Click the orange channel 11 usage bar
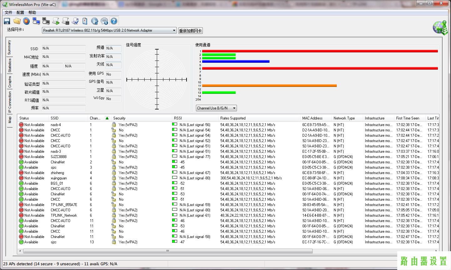This screenshot has width=451, height=270. 269,86
